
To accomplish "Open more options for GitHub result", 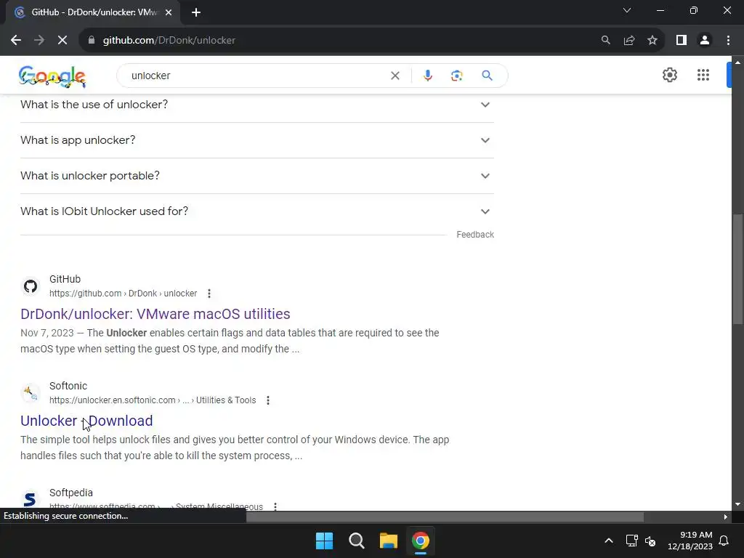I will pos(209,294).
